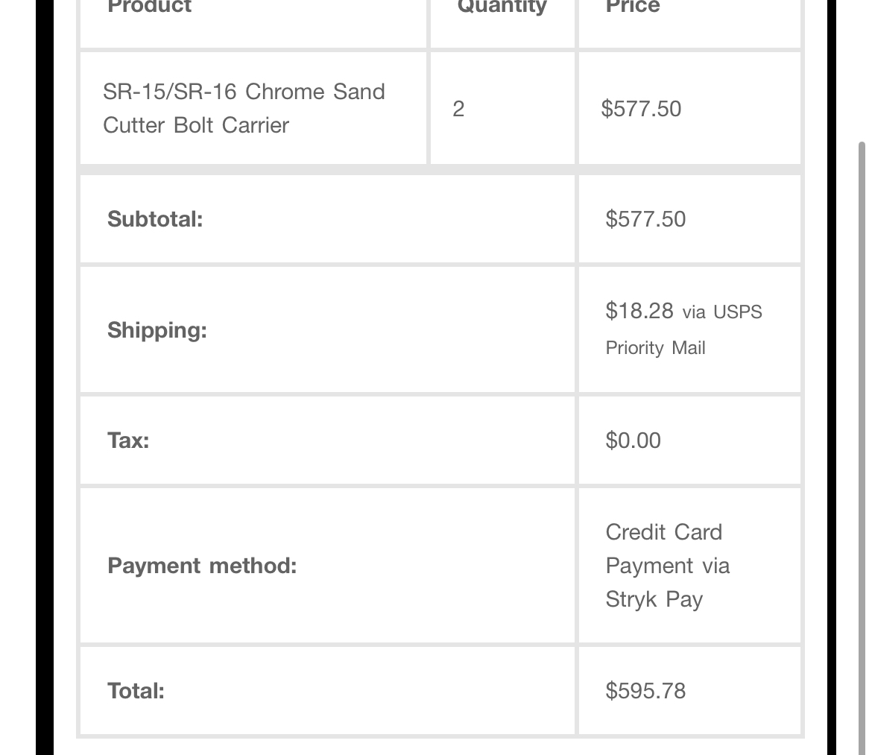Click the Product column header
This screenshot has width=872, height=755.
point(149,7)
